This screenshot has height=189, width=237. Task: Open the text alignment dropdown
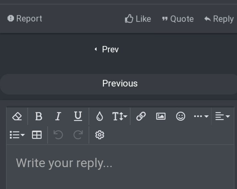[x=222, y=116]
